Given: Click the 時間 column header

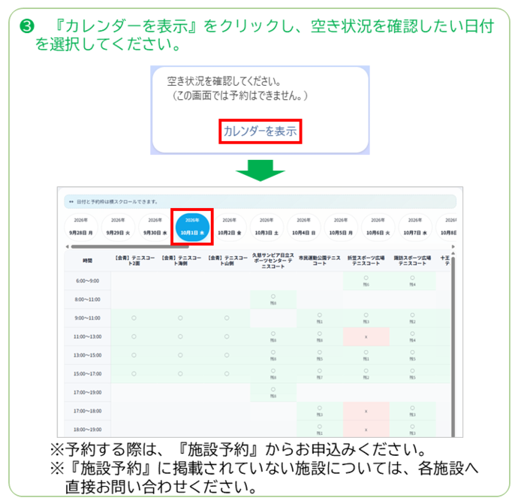Looking at the screenshot, I should tap(88, 261).
